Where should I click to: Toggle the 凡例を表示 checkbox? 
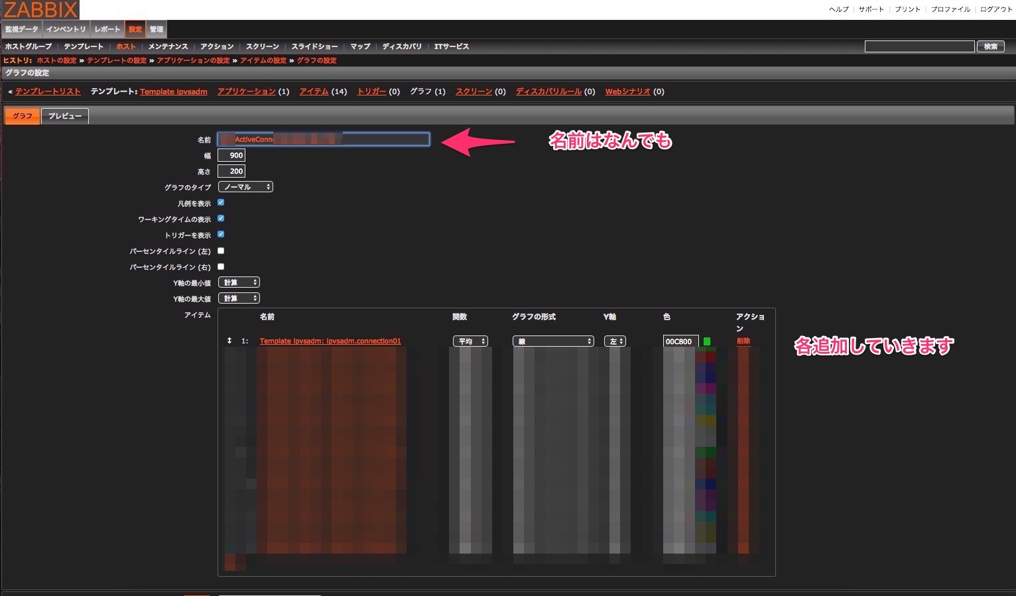click(x=221, y=203)
